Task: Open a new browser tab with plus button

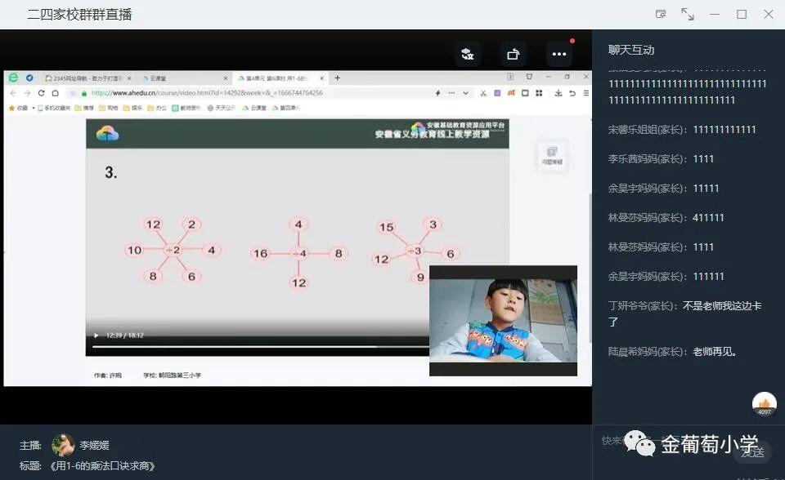Action: tap(337, 78)
